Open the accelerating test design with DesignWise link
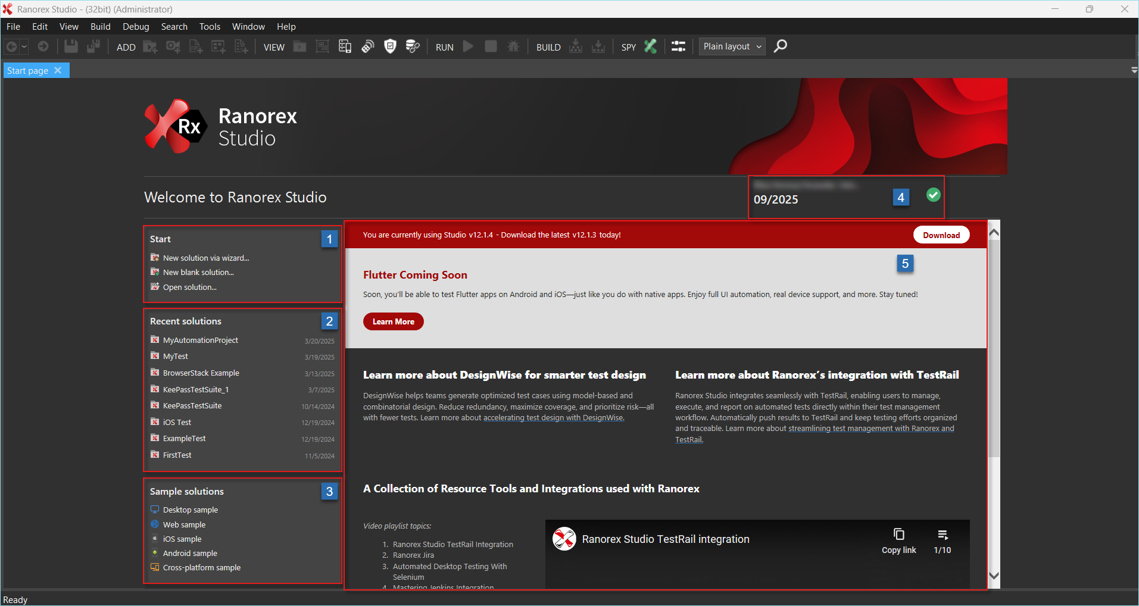The height and width of the screenshot is (606, 1139). coord(553,417)
